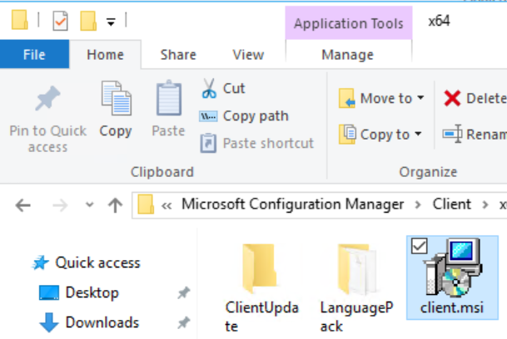This screenshot has height=339, width=507.
Task: Open Customize Quick Access Toolbar dropdown arrow
Action: (111, 21)
